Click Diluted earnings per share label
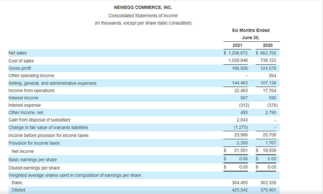Screen dimensions: 323x194 [x=34, y=168]
